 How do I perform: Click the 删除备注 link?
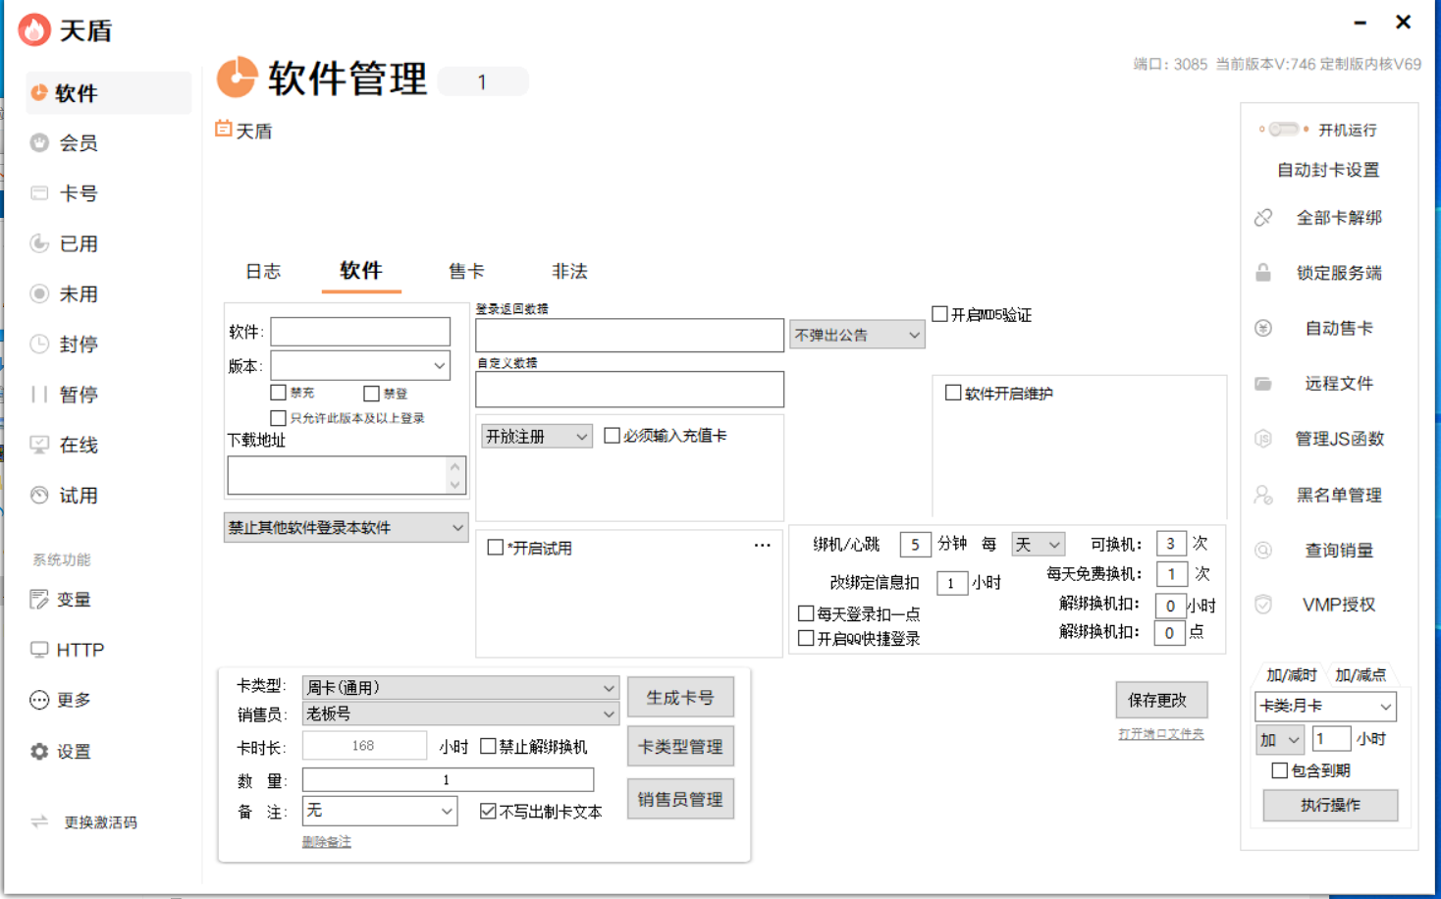click(326, 842)
